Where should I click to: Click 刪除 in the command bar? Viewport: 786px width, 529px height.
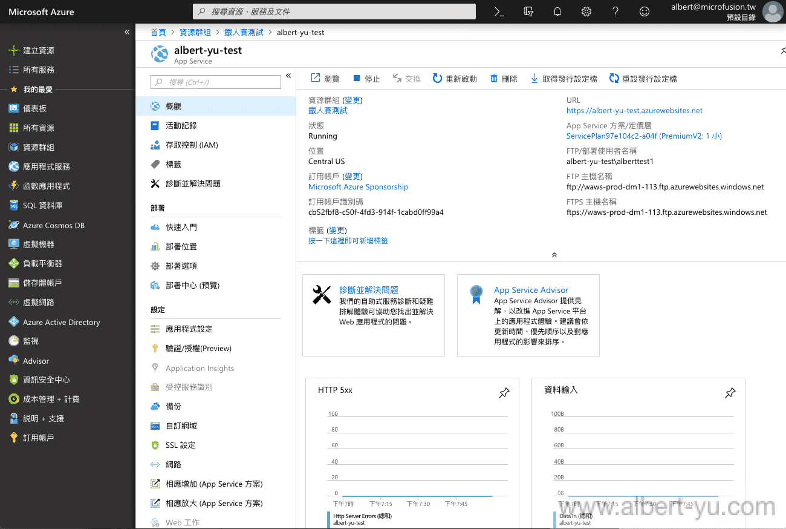pos(504,79)
